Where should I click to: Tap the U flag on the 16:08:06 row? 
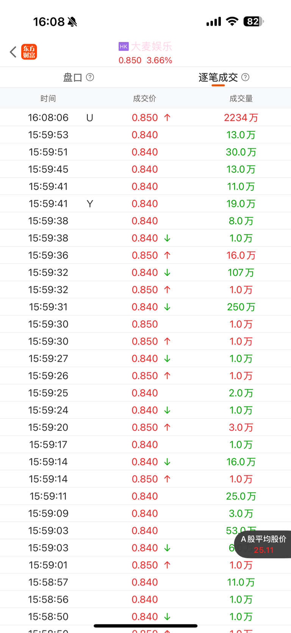click(x=90, y=118)
